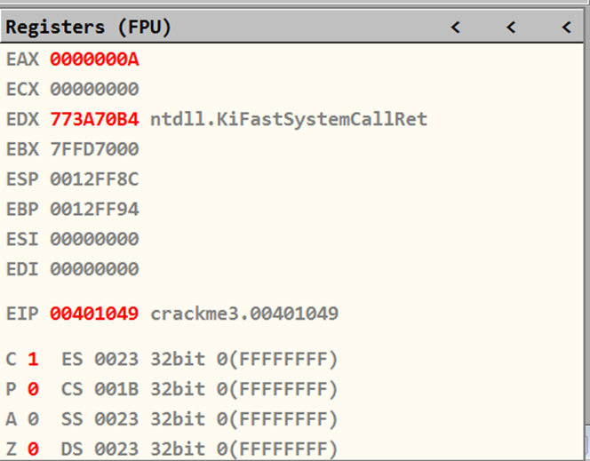Click the EIP register name

click(x=22, y=314)
